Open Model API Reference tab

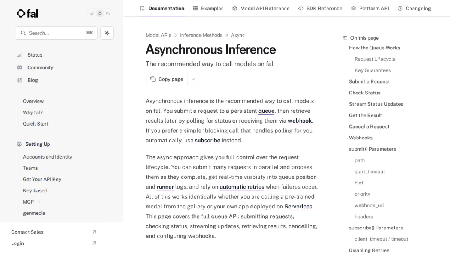coord(261,8)
